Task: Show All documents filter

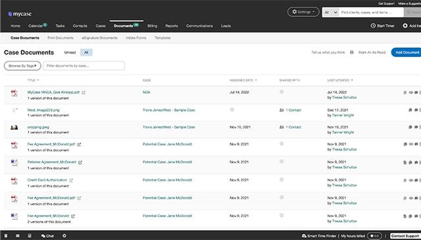Action: (x=86, y=52)
